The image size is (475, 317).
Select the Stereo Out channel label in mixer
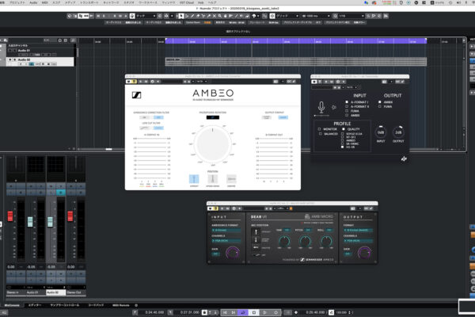point(76,292)
